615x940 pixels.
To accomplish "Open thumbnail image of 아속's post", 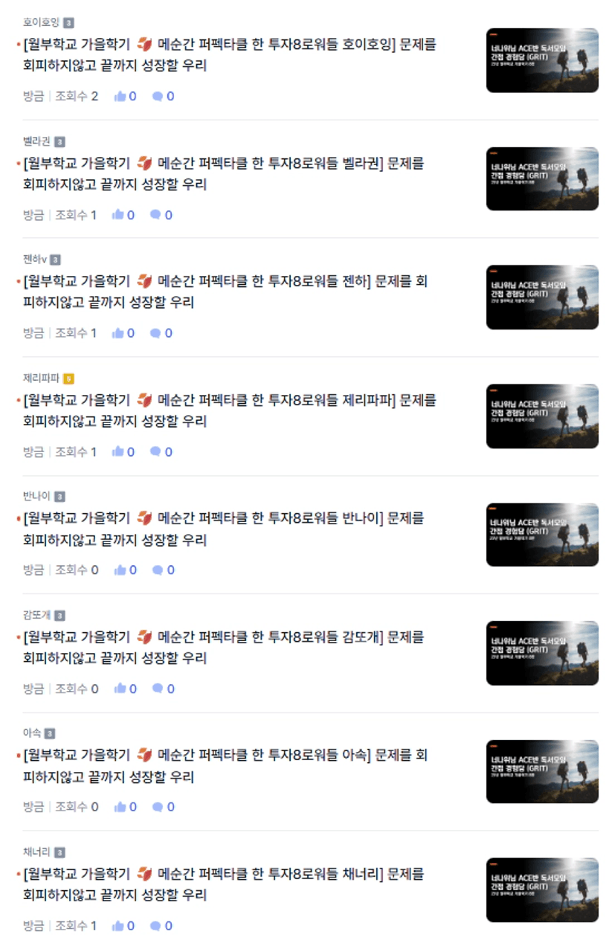I will tap(542, 771).
